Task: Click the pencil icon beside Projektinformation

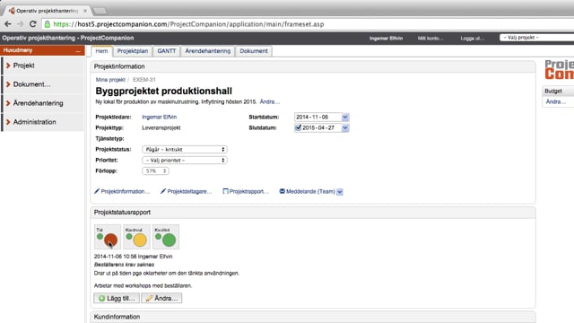Action: [97, 191]
